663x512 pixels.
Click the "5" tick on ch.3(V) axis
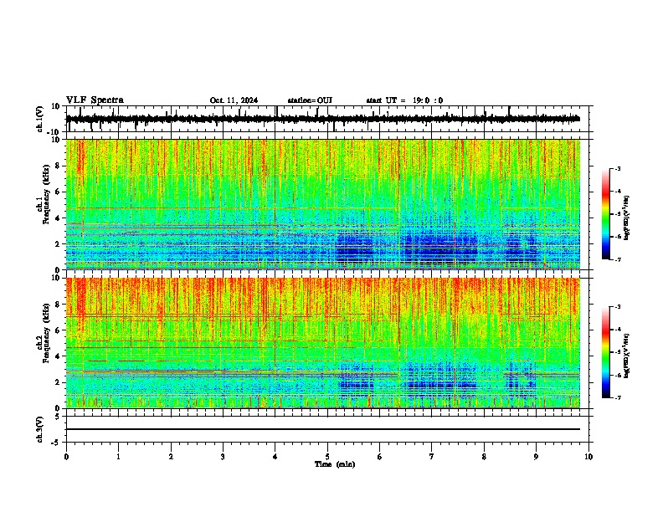[59, 417]
